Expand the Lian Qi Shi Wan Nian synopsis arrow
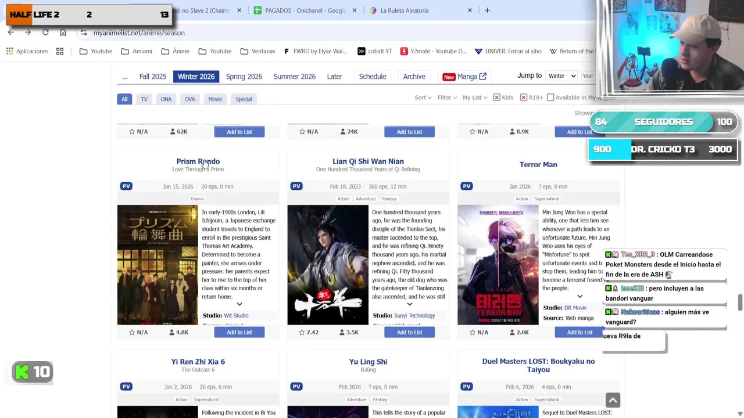Viewport: 744px width, 418px height. [410, 304]
